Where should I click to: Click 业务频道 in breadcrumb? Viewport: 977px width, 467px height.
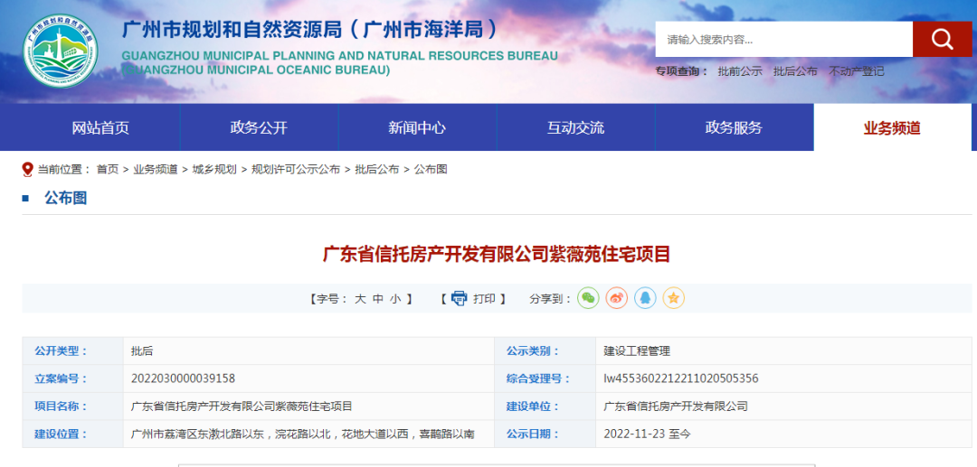tap(156, 169)
